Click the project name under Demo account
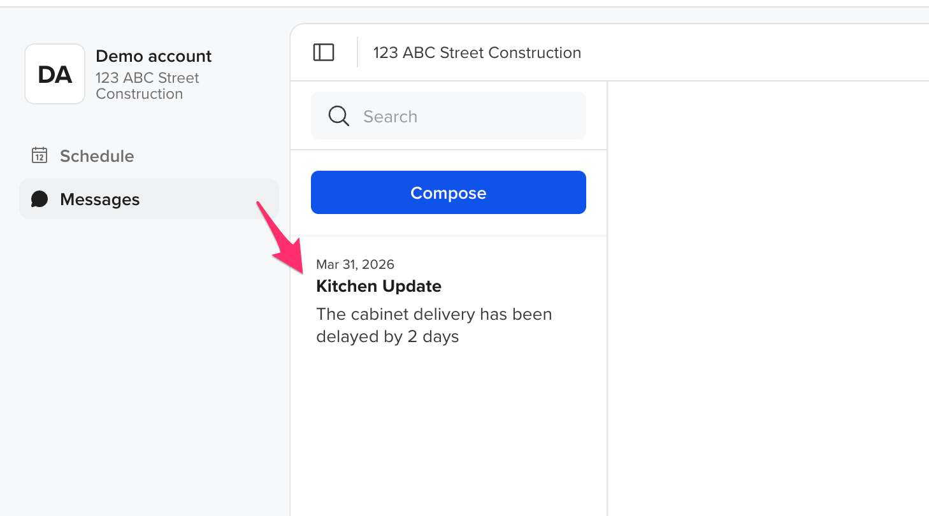Viewport: 929px width, 516px height. tap(147, 85)
